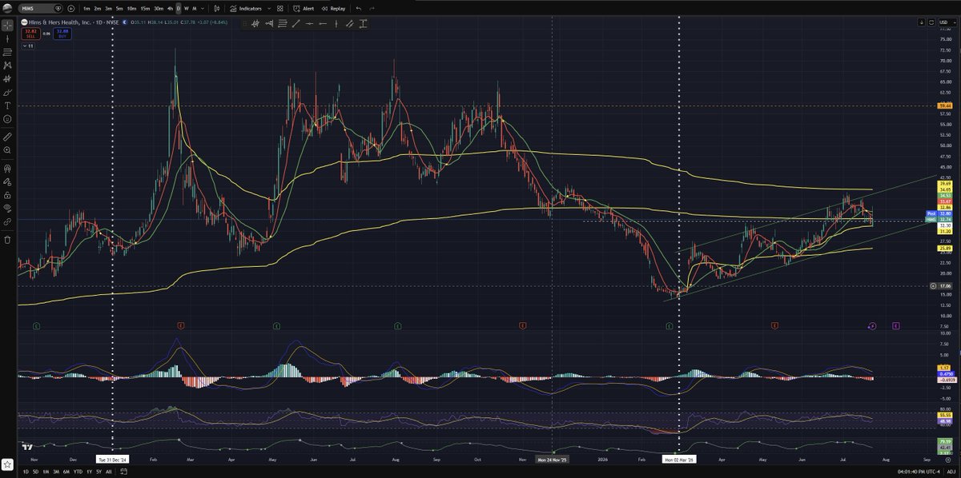
Task: Open the go to date calendar icon
Action: pyautogui.click(x=123, y=472)
